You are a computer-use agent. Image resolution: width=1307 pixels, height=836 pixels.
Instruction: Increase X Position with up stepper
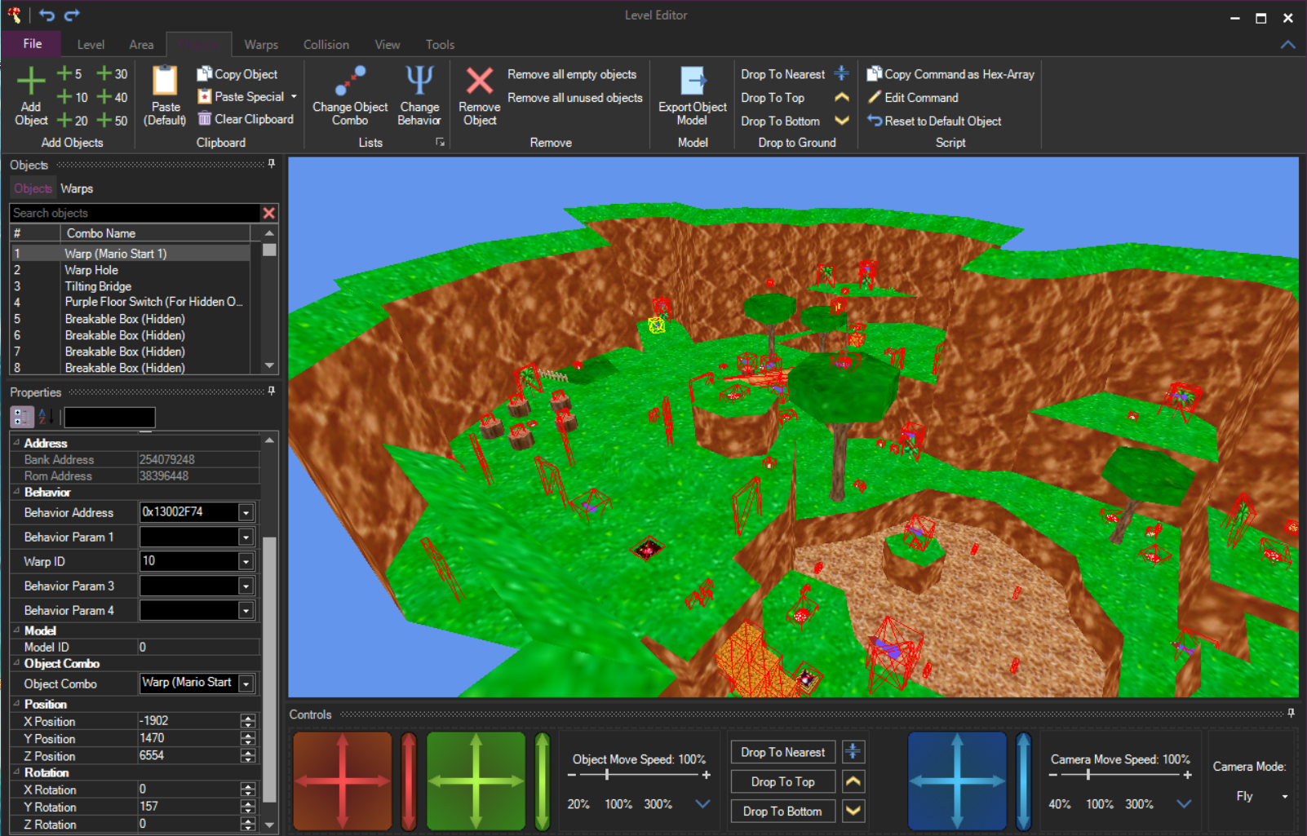248,718
